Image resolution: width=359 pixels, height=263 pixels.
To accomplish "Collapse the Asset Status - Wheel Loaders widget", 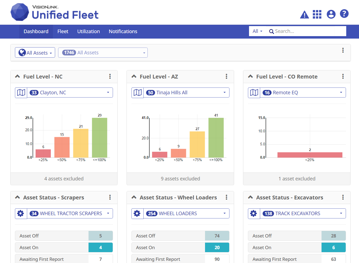I will 134,198.
